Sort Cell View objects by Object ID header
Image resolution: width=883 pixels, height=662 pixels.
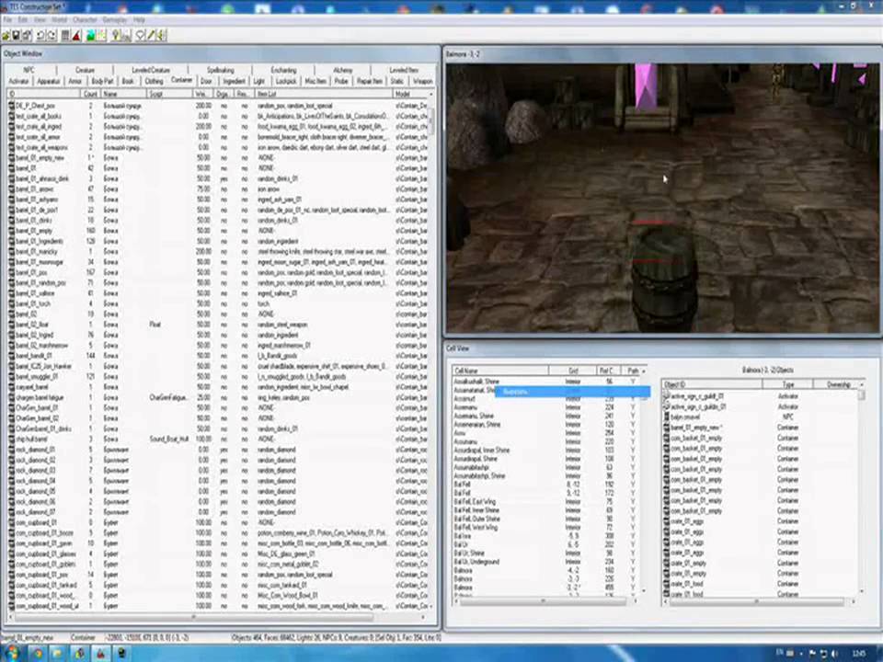(x=712, y=384)
